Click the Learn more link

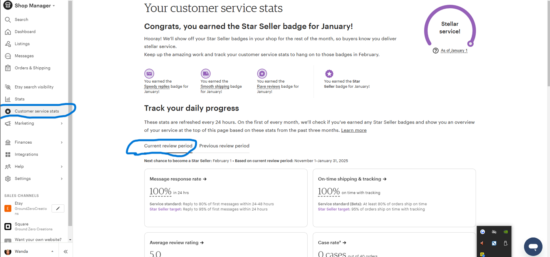pos(354,130)
